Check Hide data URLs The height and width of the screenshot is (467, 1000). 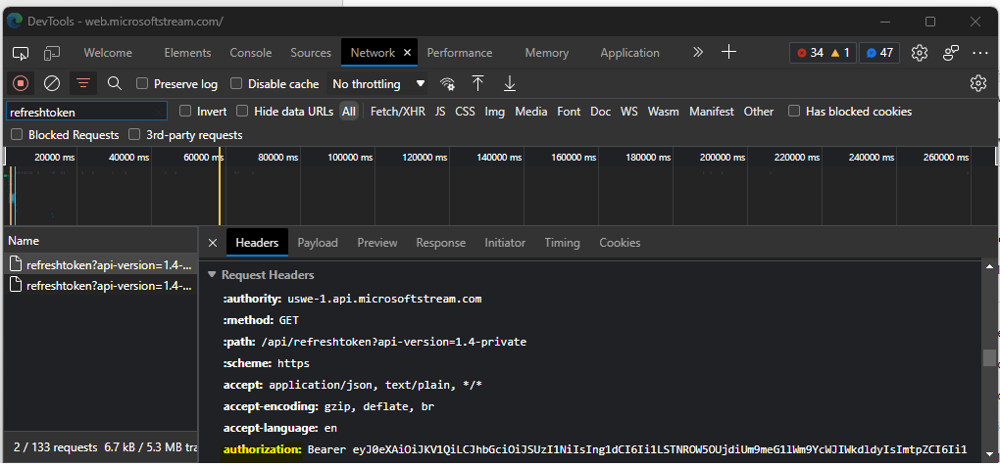click(x=242, y=112)
